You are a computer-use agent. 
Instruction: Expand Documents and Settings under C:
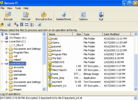pyautogui.click(x=7, y=49)
